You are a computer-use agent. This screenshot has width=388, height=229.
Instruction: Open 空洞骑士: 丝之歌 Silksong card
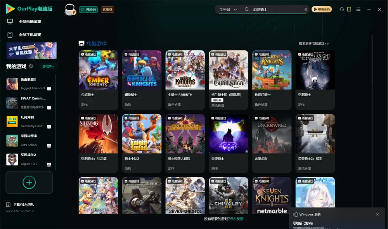pos(98,144)
